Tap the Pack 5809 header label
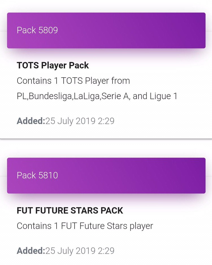This screenshot has width=212, height=265. pyautogui.click(x=37, y=30)
